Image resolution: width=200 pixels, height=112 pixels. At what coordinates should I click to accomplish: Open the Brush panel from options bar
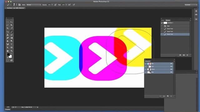pos(19,5)
